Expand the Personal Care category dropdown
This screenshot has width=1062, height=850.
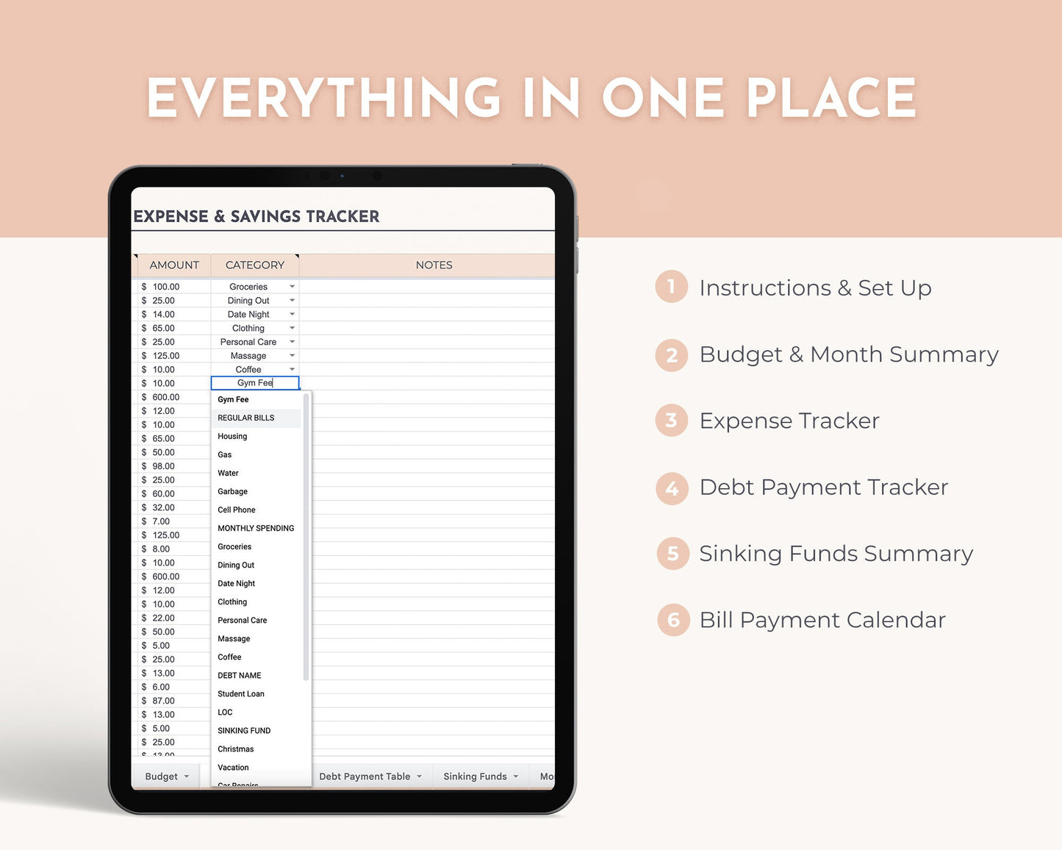(x=292, y=341)
